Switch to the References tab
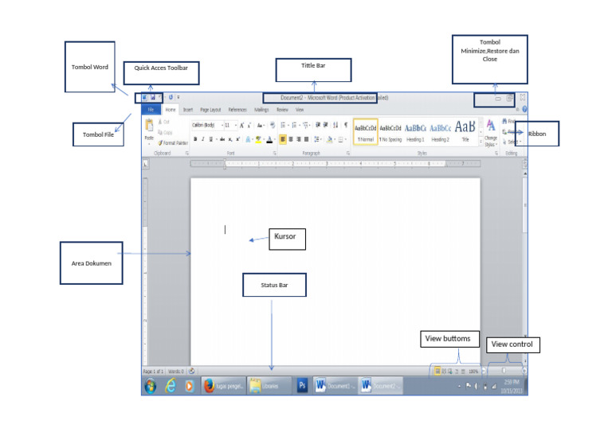The width and height of the screenshot is (612, 432). point(237,110)
